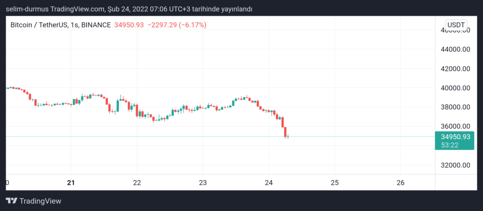This screenshot has width=483, height=211.
Task: Click the 26 date marker on time axis
Action: click(x=400, y=183)
